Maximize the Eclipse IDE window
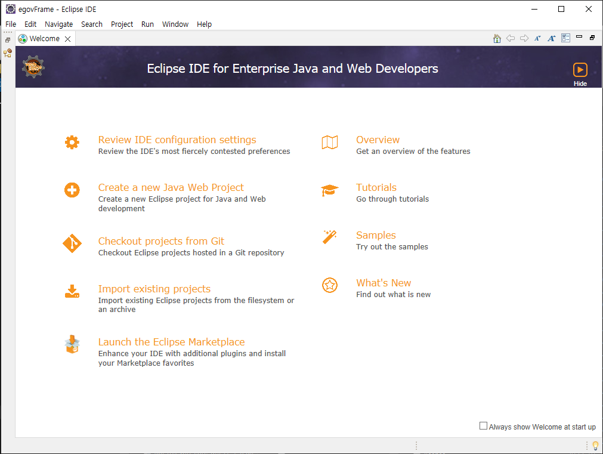The image size is (603, 454). [x=561, y=9]
